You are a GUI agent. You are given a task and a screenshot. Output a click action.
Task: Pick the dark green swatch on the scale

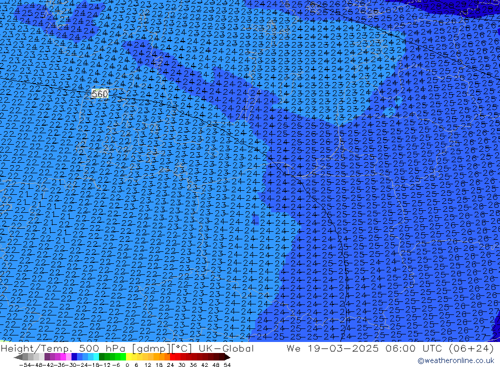(101, 357)
